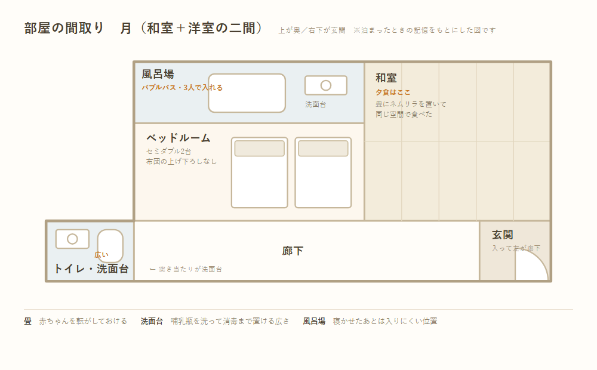Click legend text '赤ちゃんを転がしておける'
Image resolution: width=597 pixels, height=370 pixels.
pos(83,321)
